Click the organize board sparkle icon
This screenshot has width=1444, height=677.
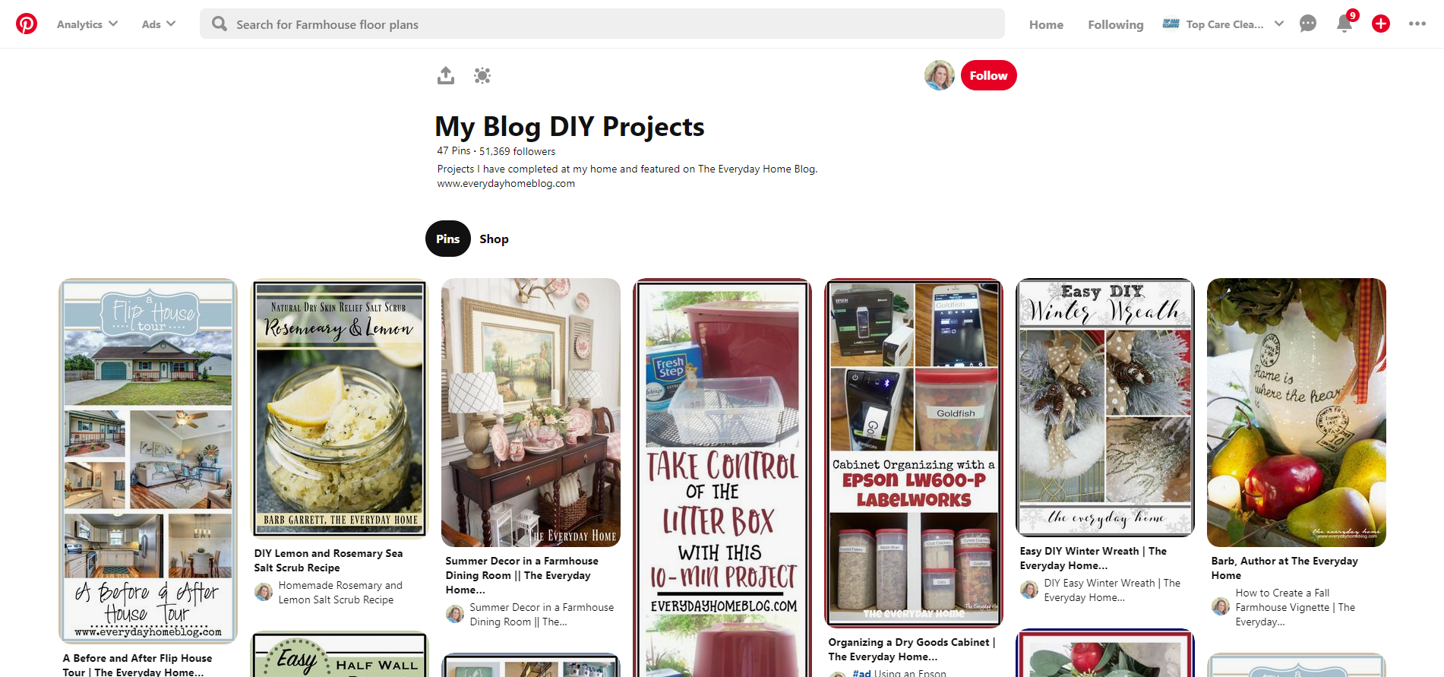[482, 75]
